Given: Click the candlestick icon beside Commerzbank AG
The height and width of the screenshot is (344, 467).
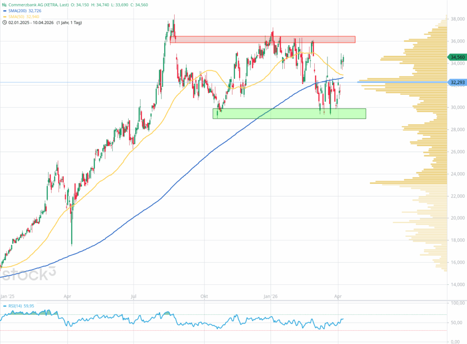Looking at the screenshot, I should tap(4, 4).
